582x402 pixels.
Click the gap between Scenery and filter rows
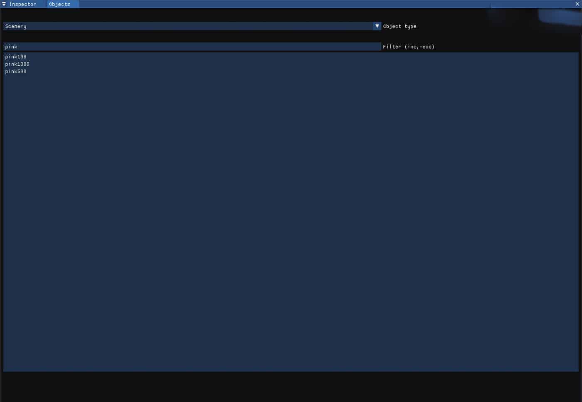click(191, 37)
